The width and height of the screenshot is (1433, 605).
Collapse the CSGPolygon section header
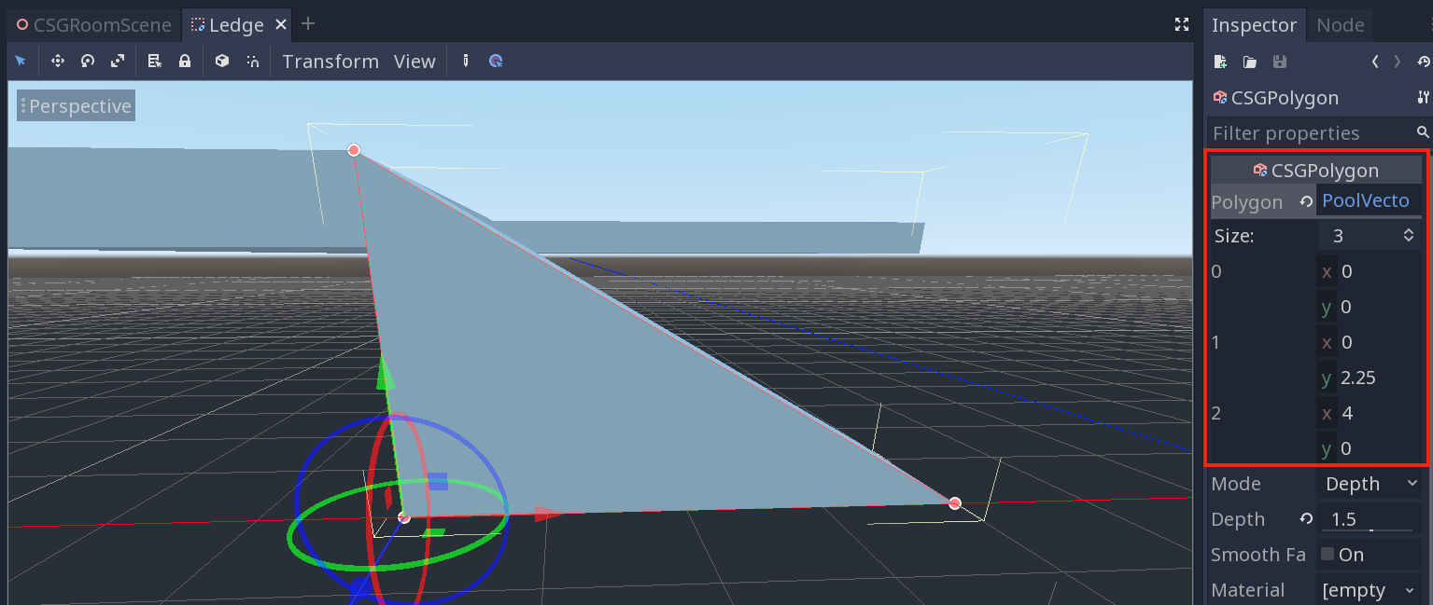(1316, 170)
